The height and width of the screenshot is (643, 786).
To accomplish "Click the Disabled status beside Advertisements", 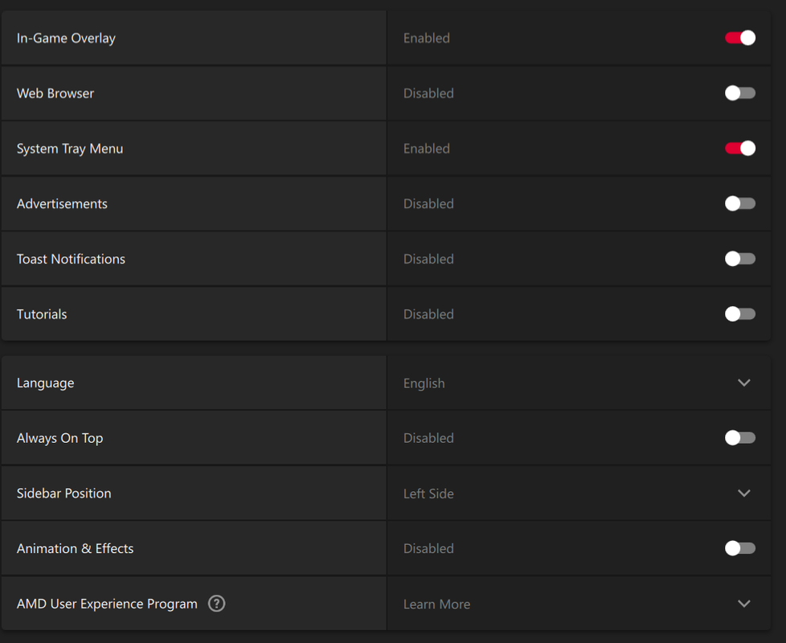I will 428,204.
